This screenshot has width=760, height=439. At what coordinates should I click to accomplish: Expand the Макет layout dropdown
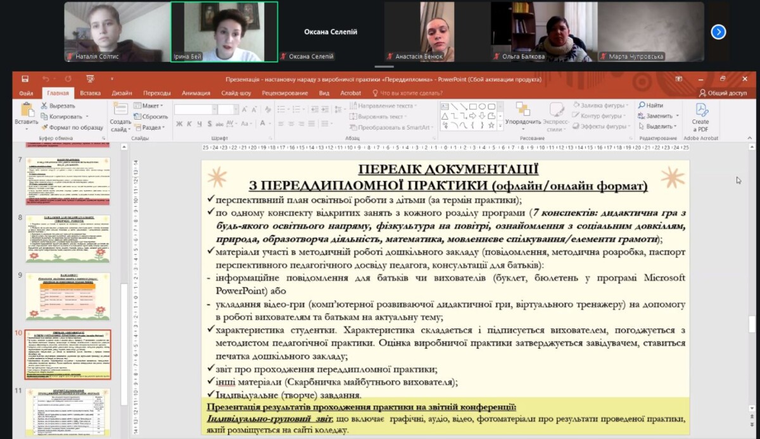click(x=149, y=106)
